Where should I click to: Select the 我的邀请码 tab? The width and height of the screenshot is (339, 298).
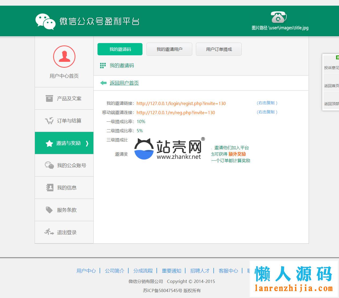(x=120, y=49)
